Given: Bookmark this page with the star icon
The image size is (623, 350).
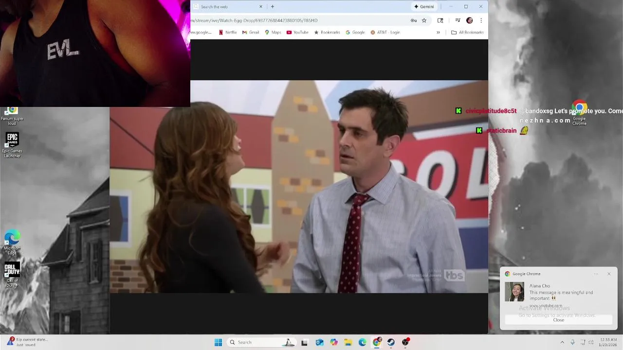Looking at the screenshot, I should 424,20.
